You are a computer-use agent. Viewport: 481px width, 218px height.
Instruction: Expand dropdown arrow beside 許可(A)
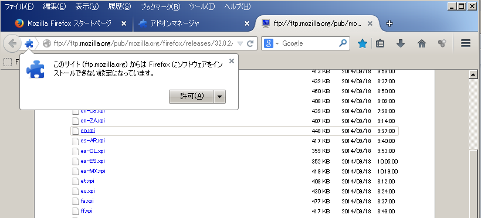219,96
